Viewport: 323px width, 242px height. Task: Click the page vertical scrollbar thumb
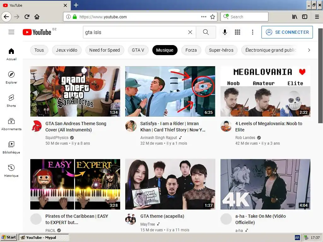320,76
